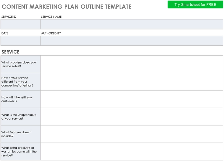Click the answer cell for 'What problem does your service solve?'
Screen dimensions: 224x161
click(132, 64)
